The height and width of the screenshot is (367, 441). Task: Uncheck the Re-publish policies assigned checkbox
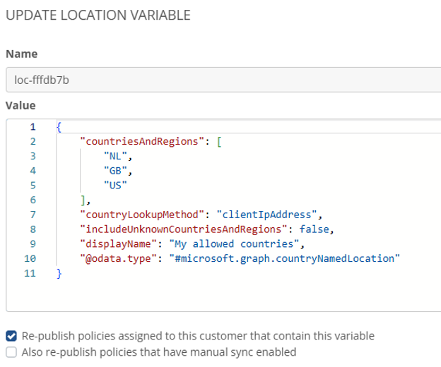11,336
